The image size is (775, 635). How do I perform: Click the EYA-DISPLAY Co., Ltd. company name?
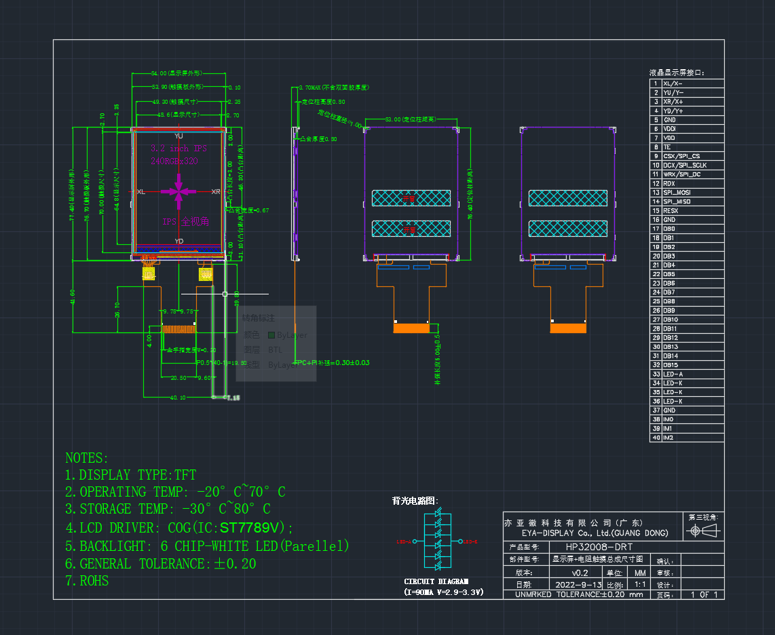click(595, 533)
